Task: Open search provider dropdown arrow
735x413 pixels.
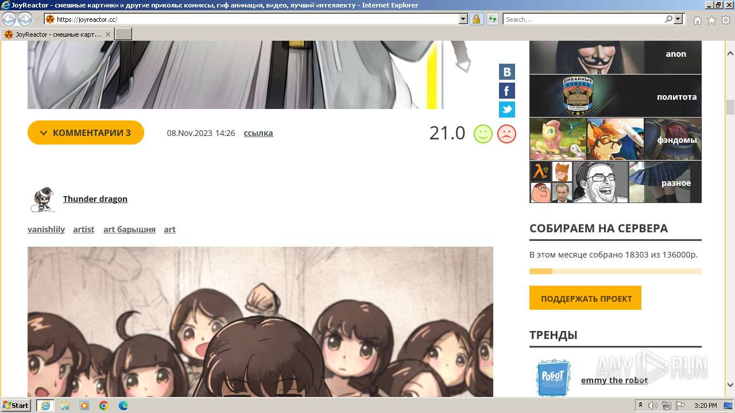Action: (678, 20)
